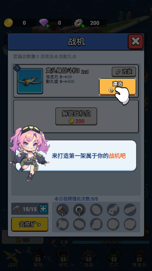This screenshot has height=271, width=152.
Task: Add more purple diamonds via gem icon
Action: click(x=44, y=23)
